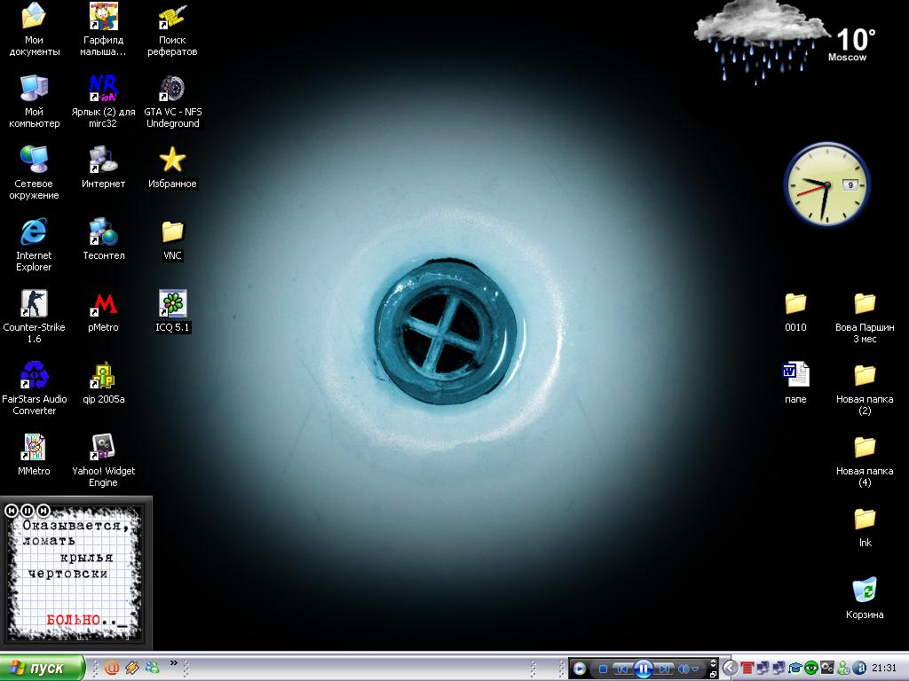Select the FairStars Audio Converter icon

coord(34,376)
